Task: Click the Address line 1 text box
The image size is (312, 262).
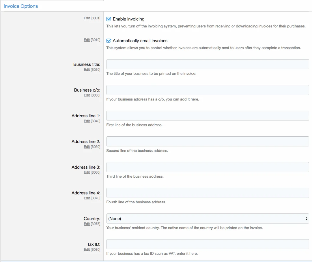Action: click(x=208, y=116)
